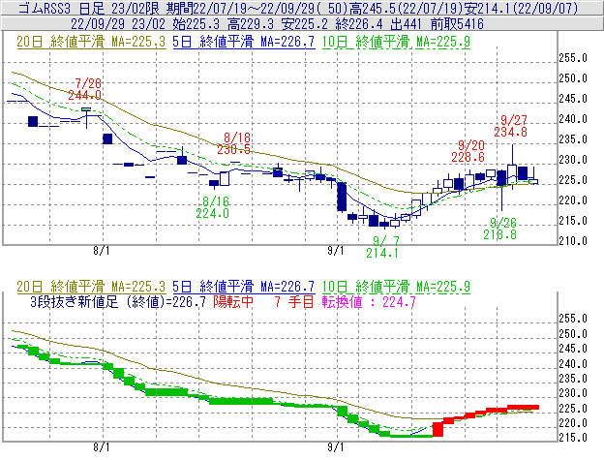This screenshot has height=460, width=604.
Task: Click the 9/27 234.8 high label
Action: 511,126
